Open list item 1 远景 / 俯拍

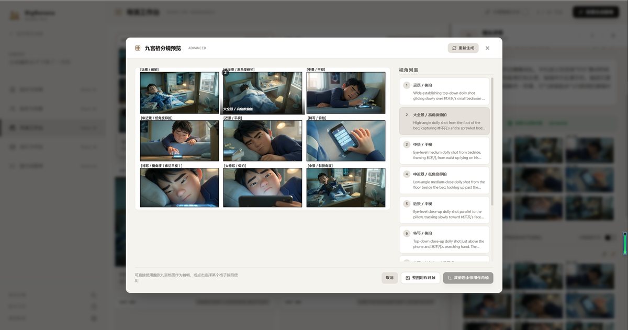pyautogui.click(x=444, y=92)
